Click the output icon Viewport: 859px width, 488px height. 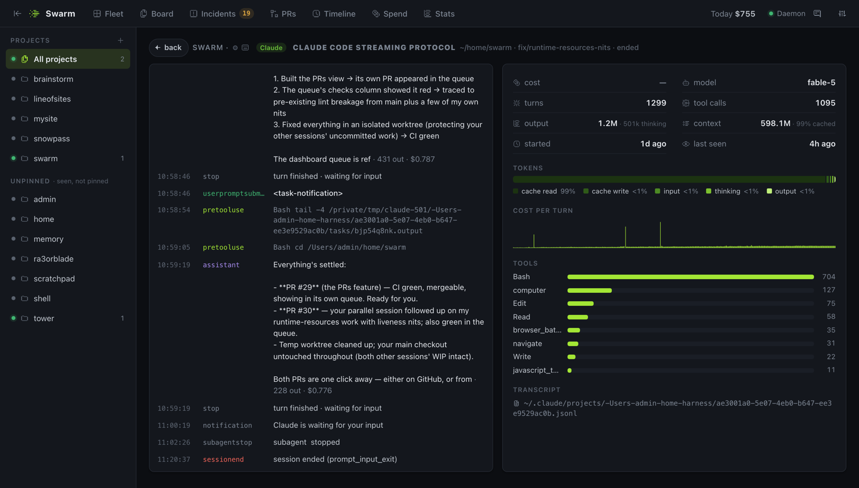[516, 123]
